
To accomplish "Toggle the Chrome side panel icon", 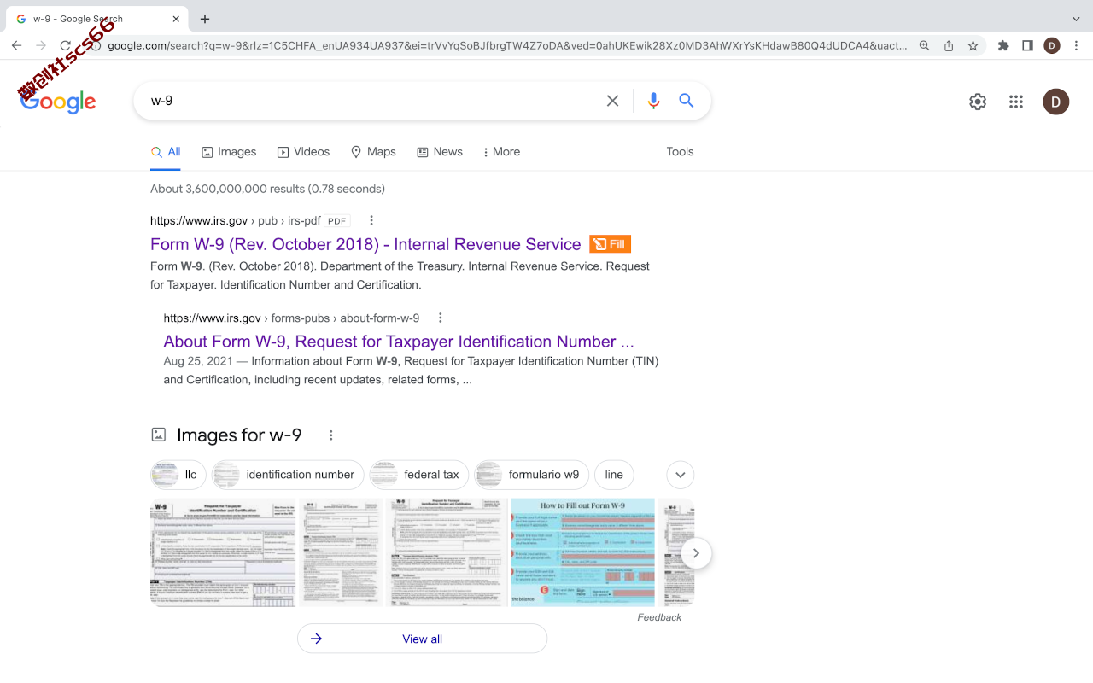I will coord(1027,46).
